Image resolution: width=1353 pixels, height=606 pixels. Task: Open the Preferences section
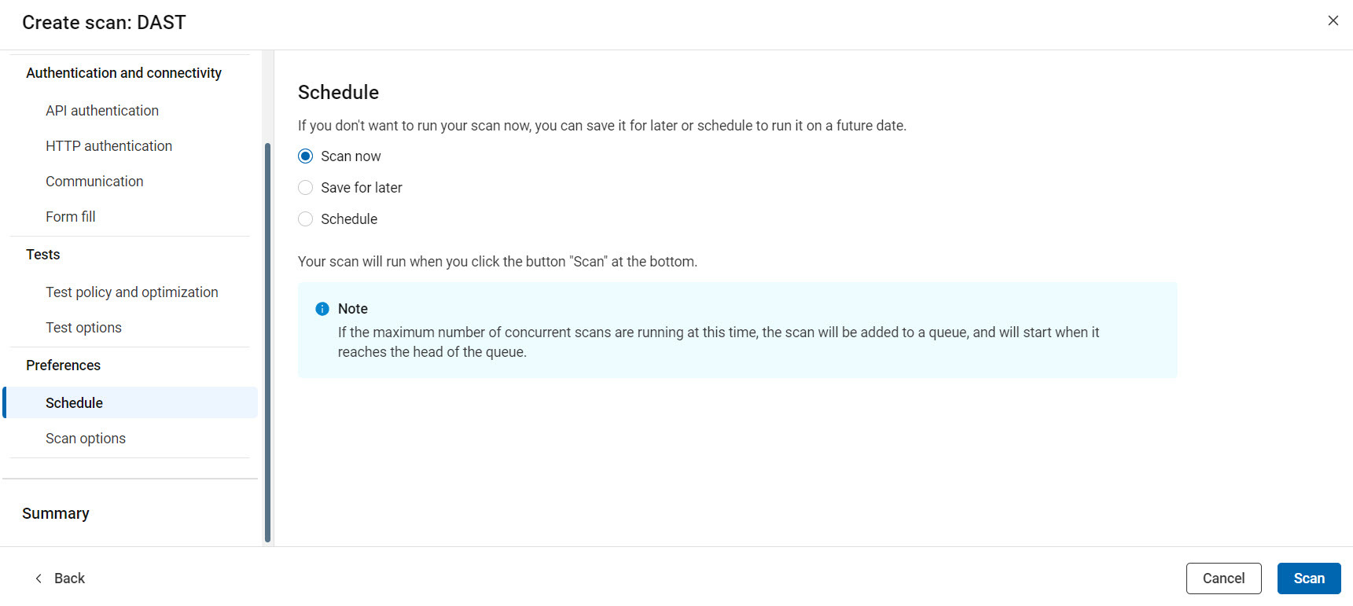[63, 365]
